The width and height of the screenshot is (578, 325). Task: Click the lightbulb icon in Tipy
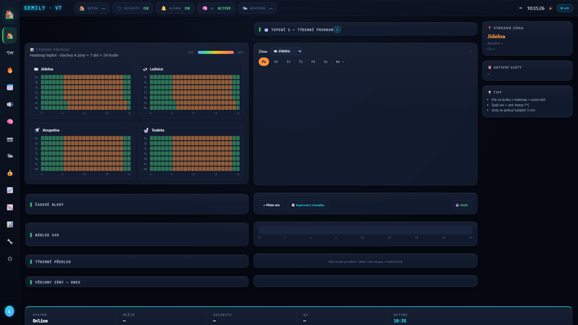click(490, 92)
